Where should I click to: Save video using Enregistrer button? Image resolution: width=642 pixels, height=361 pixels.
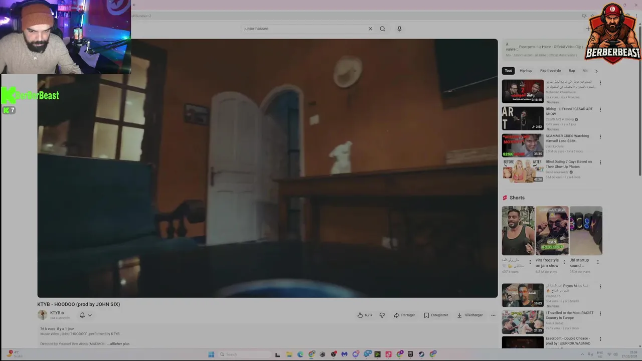pyautogui.click(x=436, y=315)
